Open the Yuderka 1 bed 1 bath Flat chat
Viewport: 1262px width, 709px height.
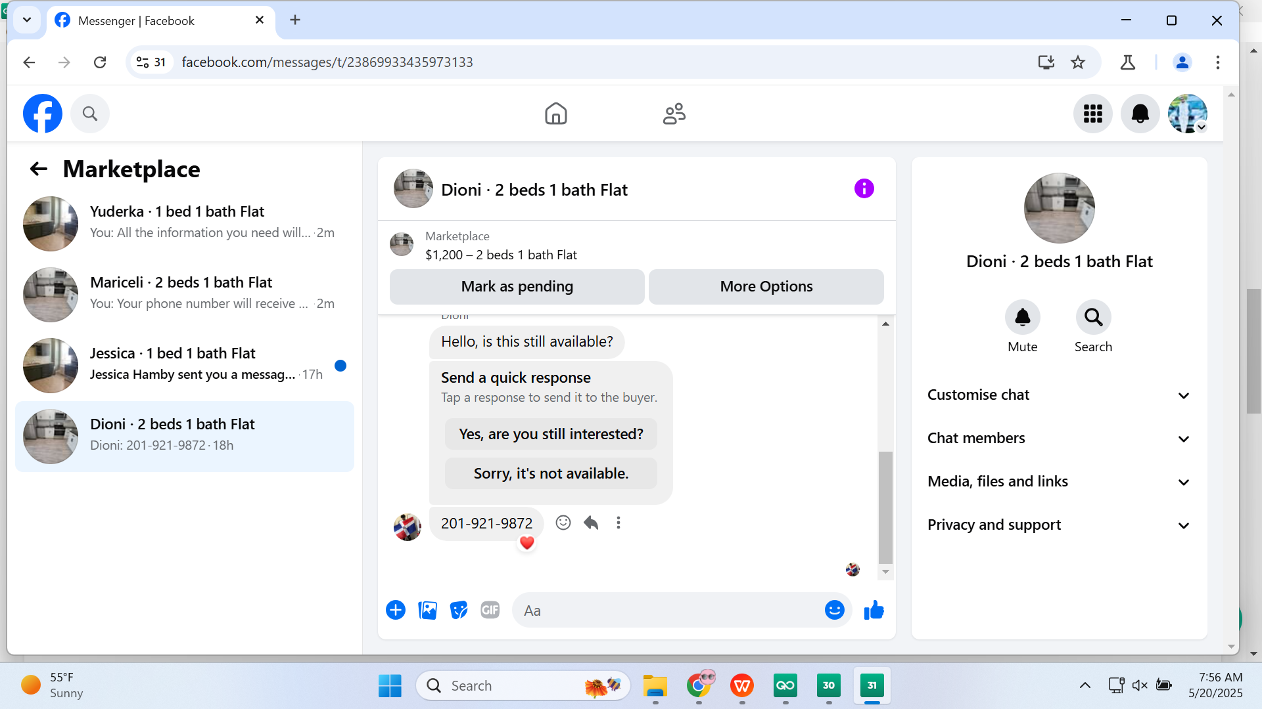[x=184, y=223]
